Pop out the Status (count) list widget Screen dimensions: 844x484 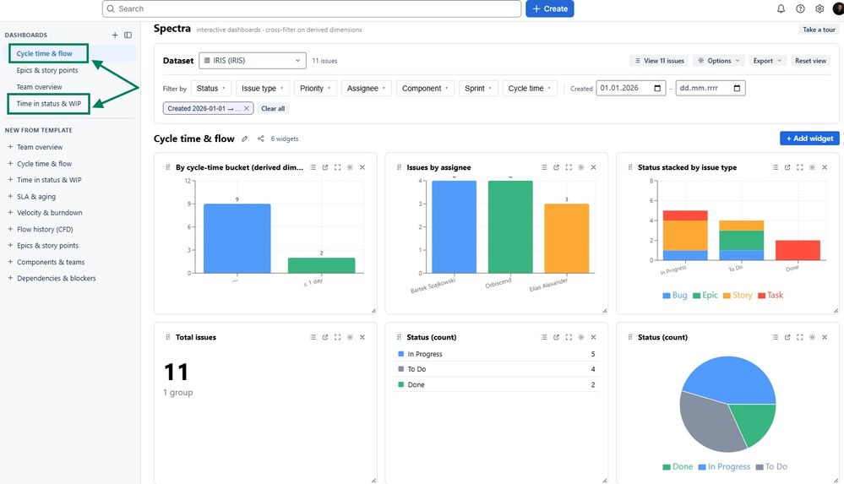point(556,337)
